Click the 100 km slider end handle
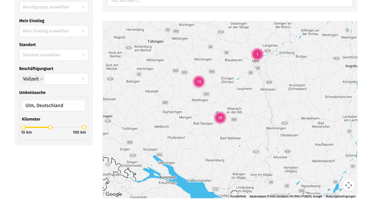Viewport: 372px width, 209px height. point(84,127)
